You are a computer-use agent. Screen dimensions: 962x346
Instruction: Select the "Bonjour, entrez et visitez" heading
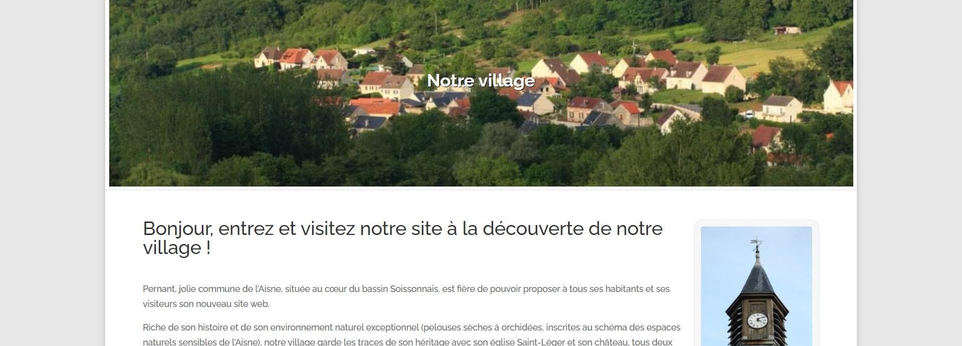click(402, 238)
